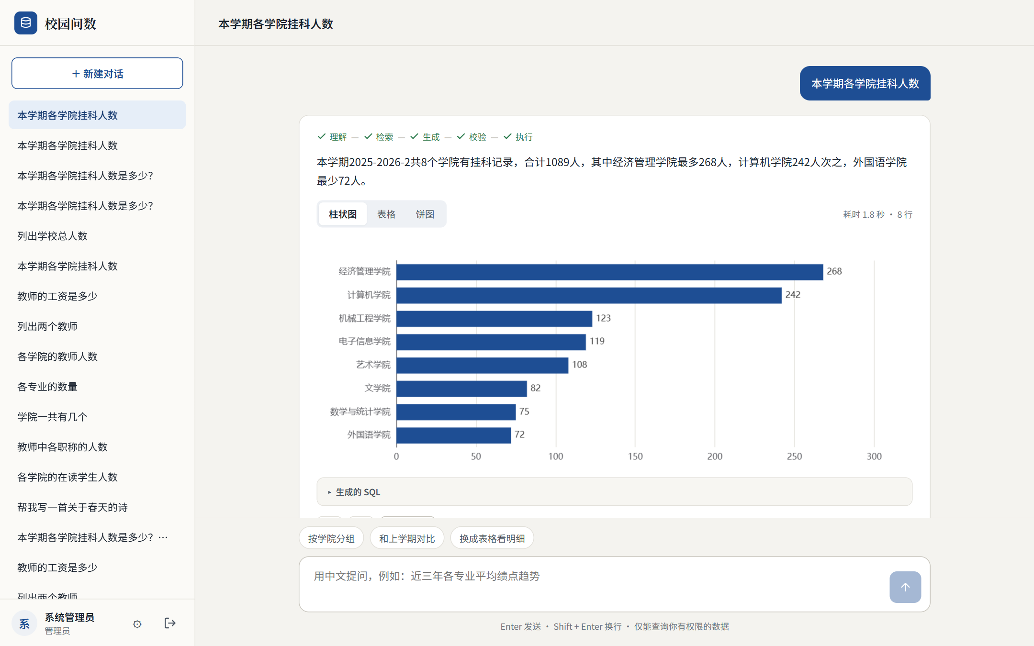
Task: Click the value label 268
Action: coord(834,271)
